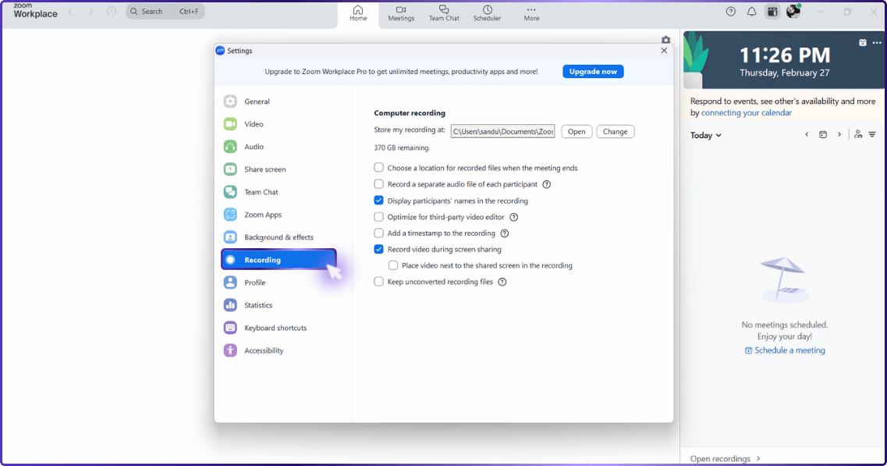Enable record separate audio file checkbox
The height and width of the screenshot is (466, 887).
point(378,184)
